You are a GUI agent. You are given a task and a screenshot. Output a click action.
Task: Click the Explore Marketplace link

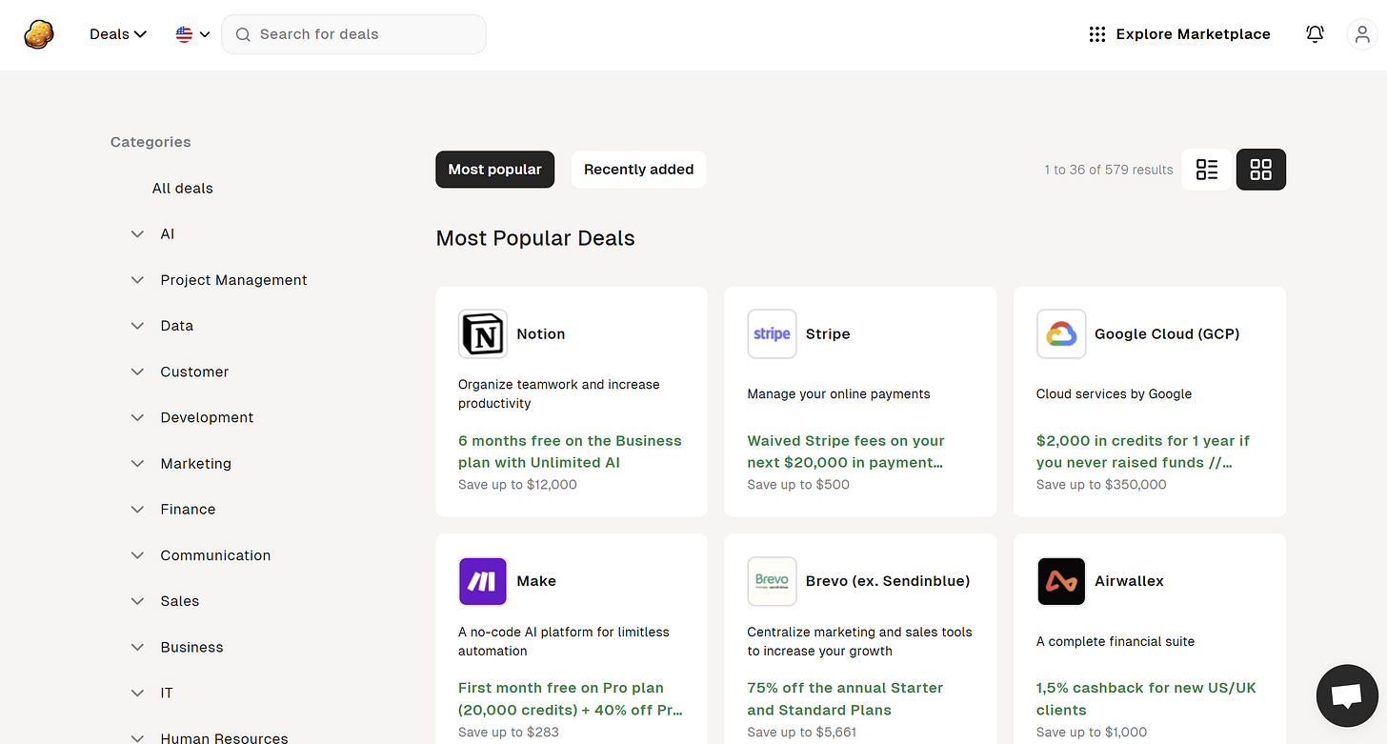coord(1193,34)
